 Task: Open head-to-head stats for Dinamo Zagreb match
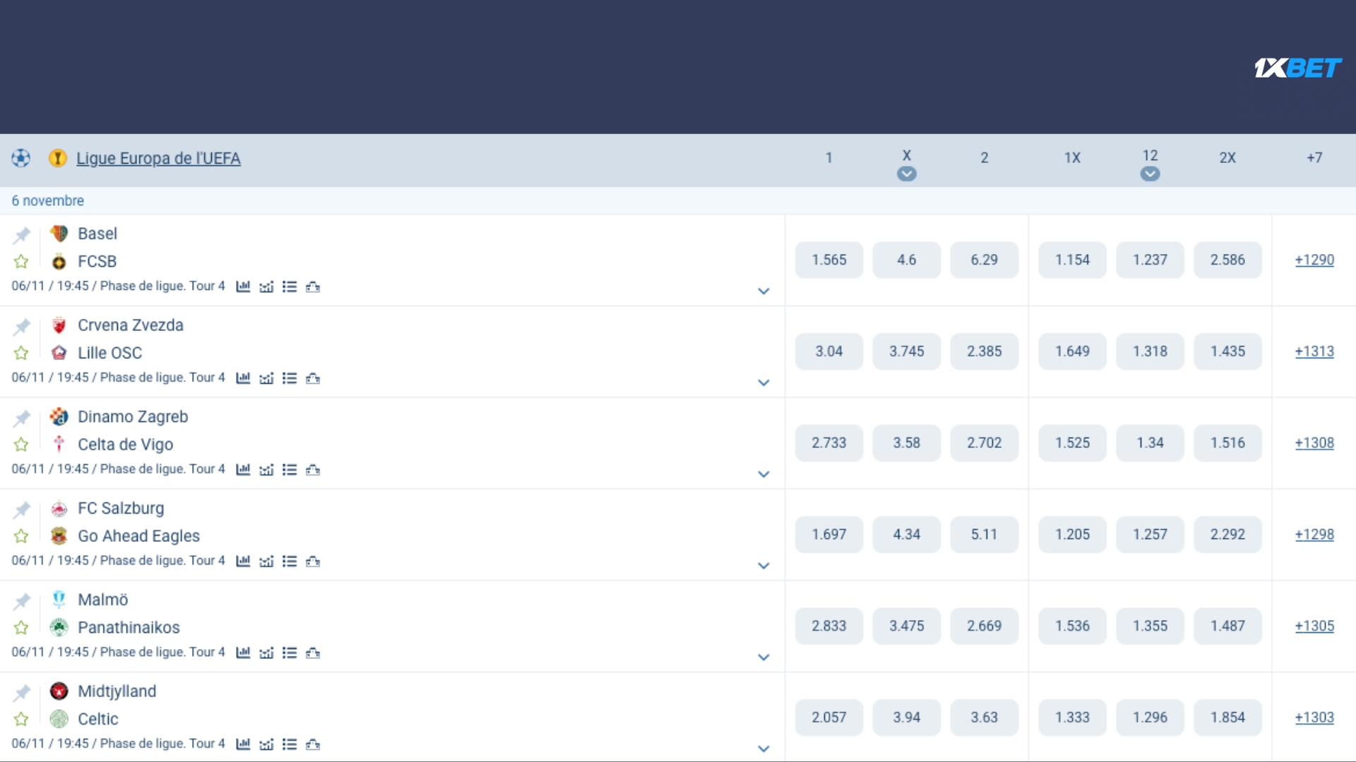(x=266, y=470)
